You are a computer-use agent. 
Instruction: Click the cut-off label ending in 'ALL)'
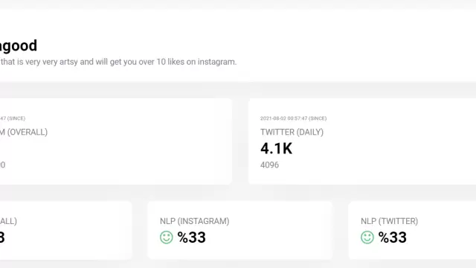8,221
